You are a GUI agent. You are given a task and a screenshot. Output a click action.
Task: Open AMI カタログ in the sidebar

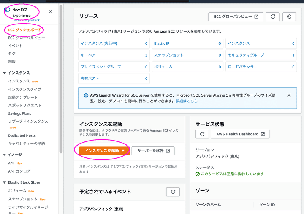coord(19,171)
